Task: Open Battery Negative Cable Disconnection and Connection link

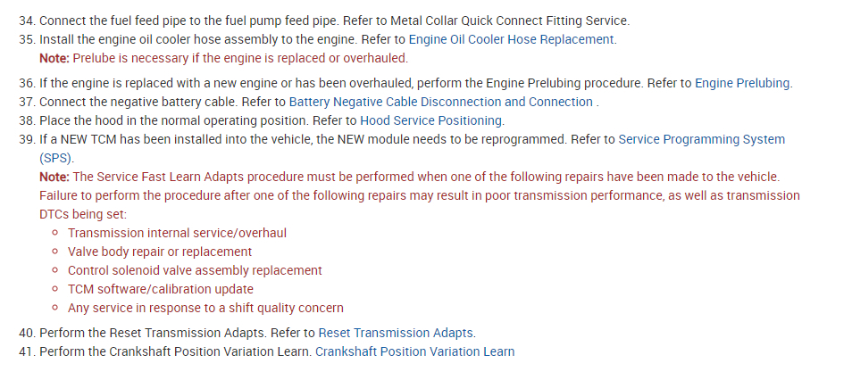Action: click(440, 102)
